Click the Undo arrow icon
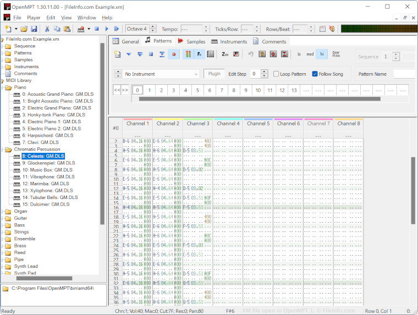This screenshot has height=315, width=418. [x=251, y=54]
